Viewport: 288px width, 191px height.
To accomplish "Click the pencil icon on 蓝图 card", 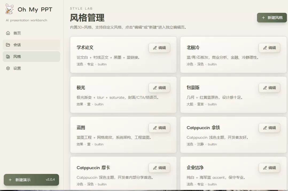I will point(155,128).
